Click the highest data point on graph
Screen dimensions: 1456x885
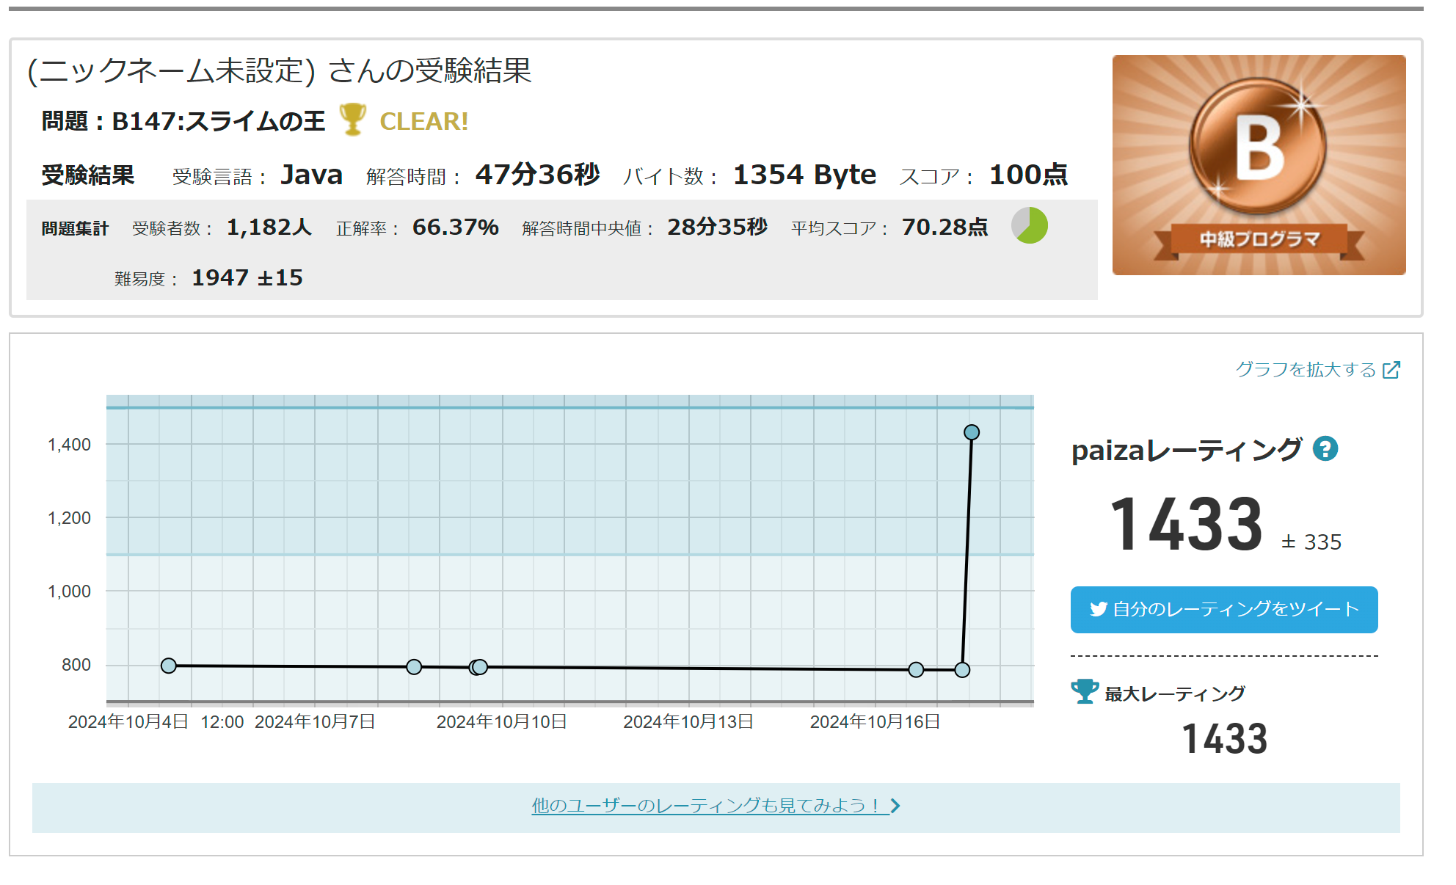coord(972,432)
